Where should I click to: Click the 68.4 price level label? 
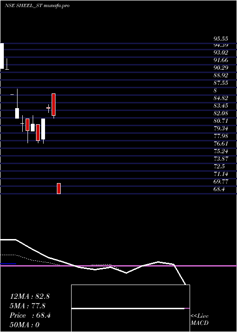pos(219,189)
